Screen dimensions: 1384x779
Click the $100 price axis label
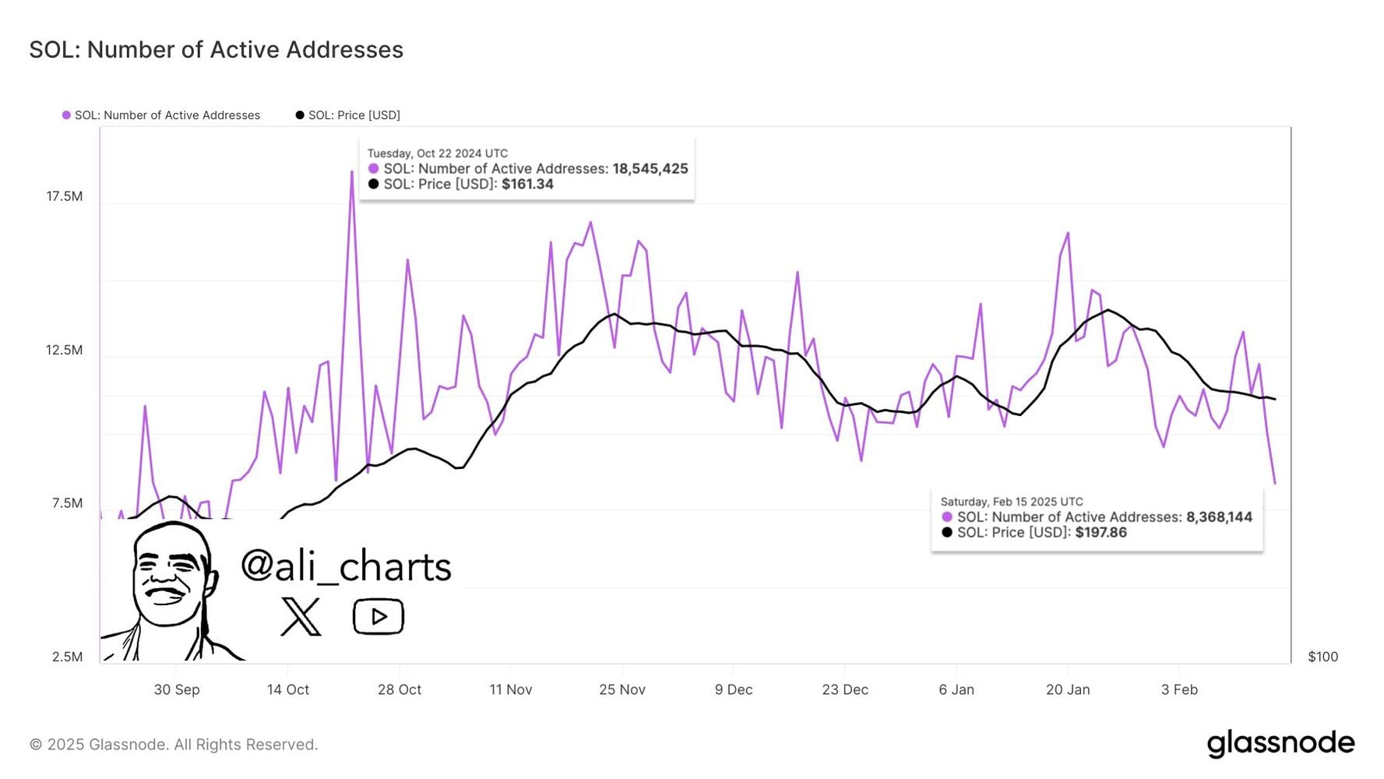(1322, 657)
